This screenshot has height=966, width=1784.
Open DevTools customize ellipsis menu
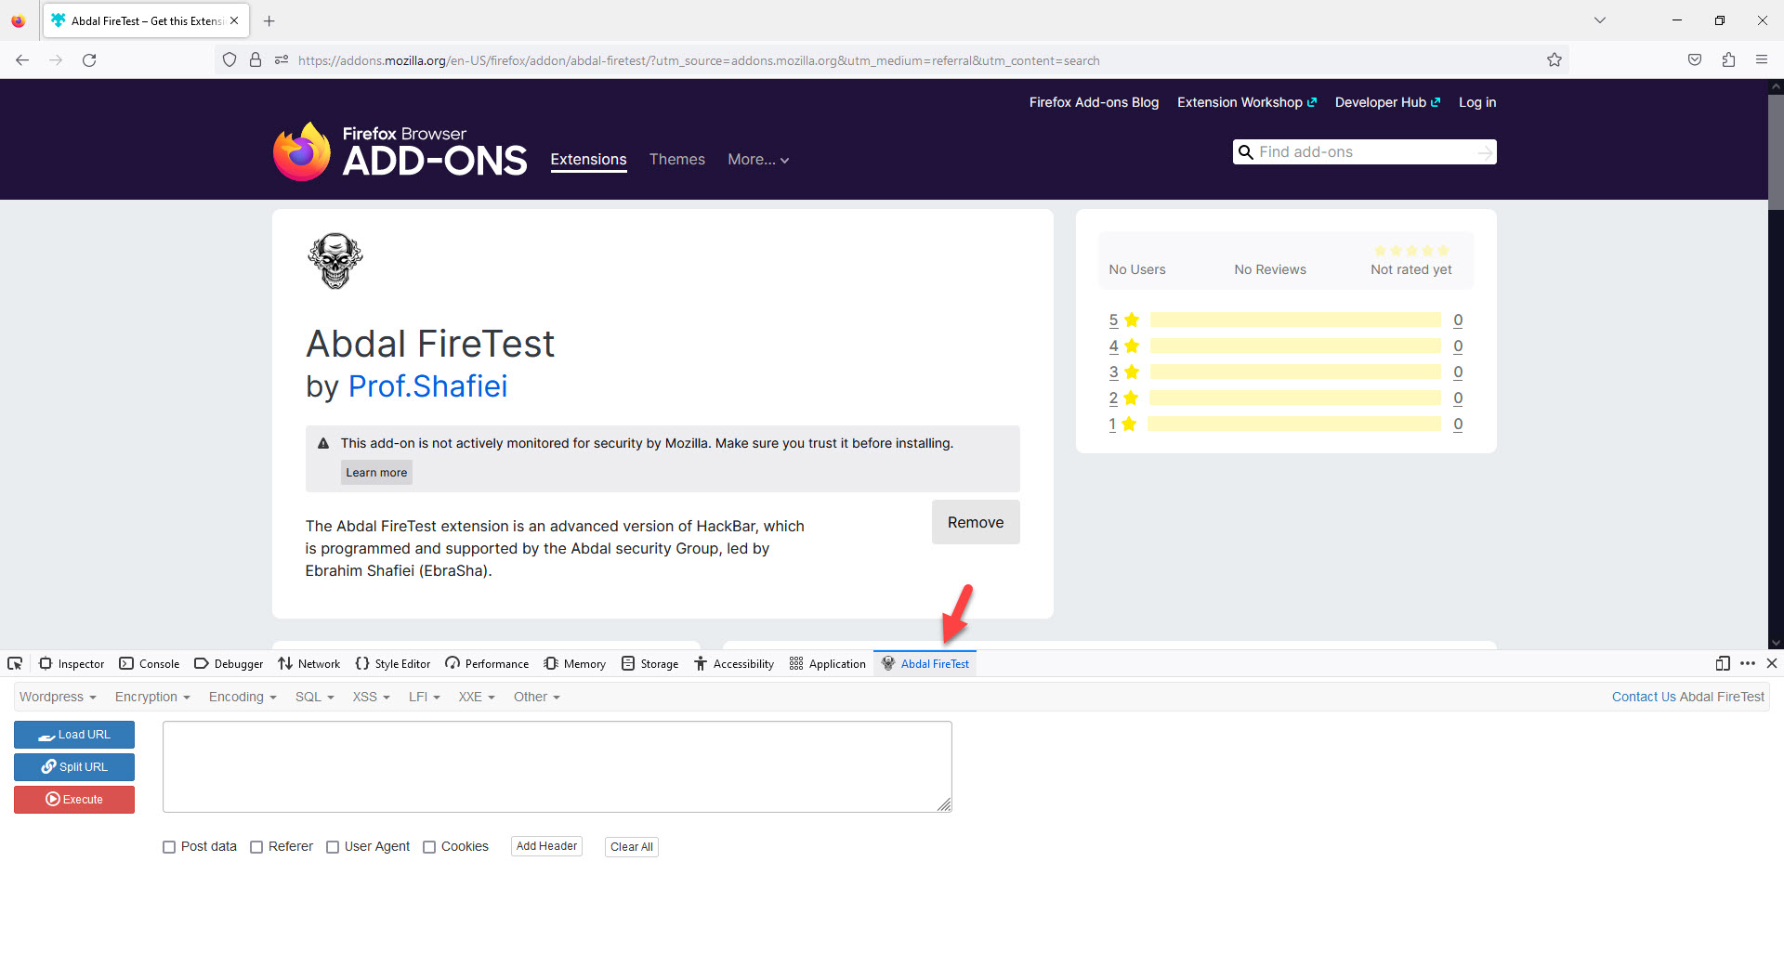coord(1748,663)
